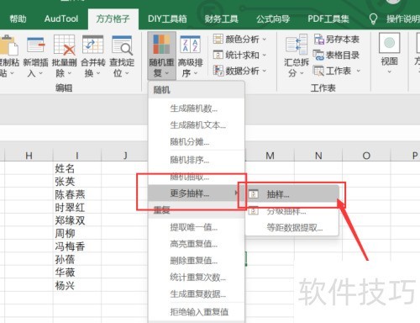Switch to the AudTool ribbon tab
This screenshot has height=323, width=420.
(61, 19)
